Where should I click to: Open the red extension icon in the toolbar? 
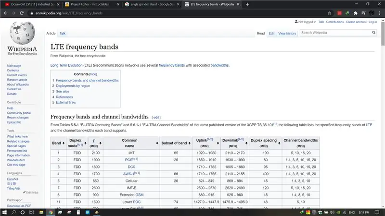[339, 13]
